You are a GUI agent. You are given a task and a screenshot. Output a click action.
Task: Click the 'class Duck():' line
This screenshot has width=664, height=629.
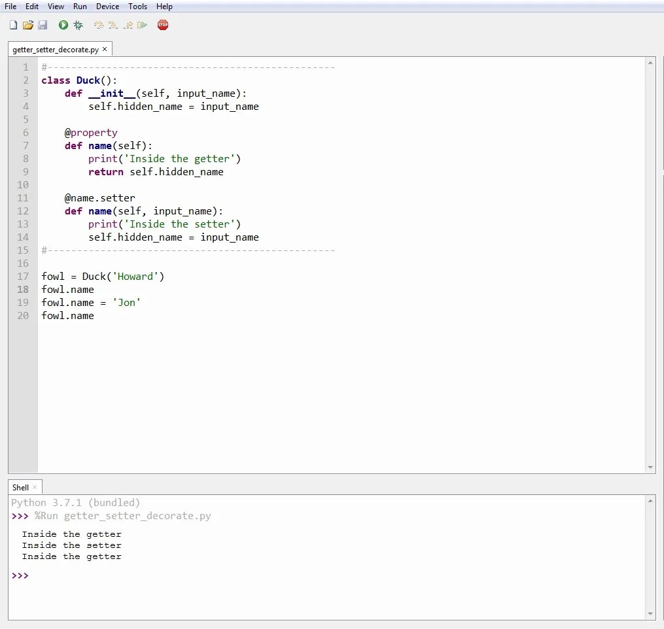coord(79,80)
